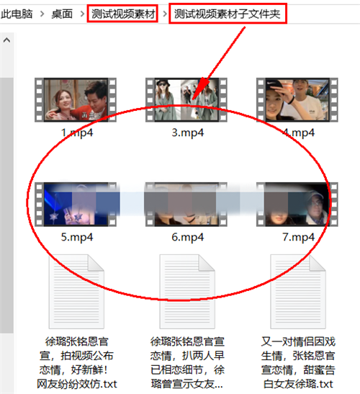Click the 此电脑 breadcrumb
This screenshot has height=394, width=360.
pyautogui.click(x=17, y=14)
